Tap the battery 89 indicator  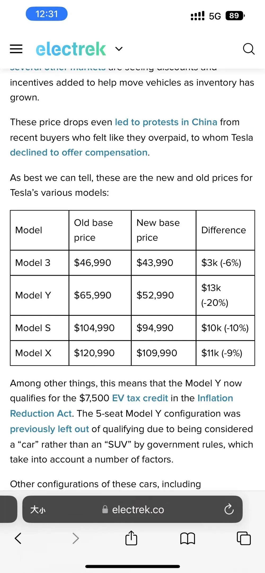pyautogui.click(x=235, y=16)
